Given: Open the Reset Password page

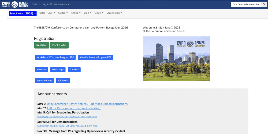Looking at the screenshot, I should coord(62,5).
